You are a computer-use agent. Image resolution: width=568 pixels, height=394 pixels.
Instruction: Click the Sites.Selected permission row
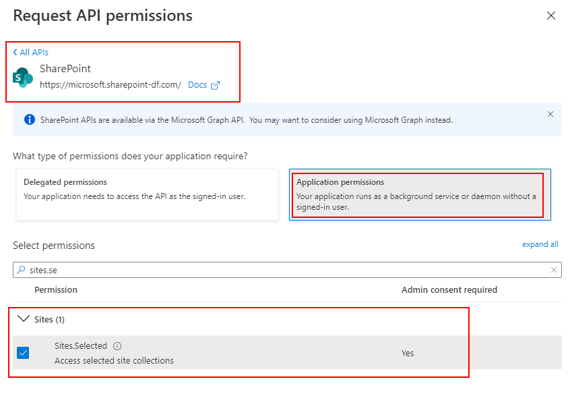287,353
